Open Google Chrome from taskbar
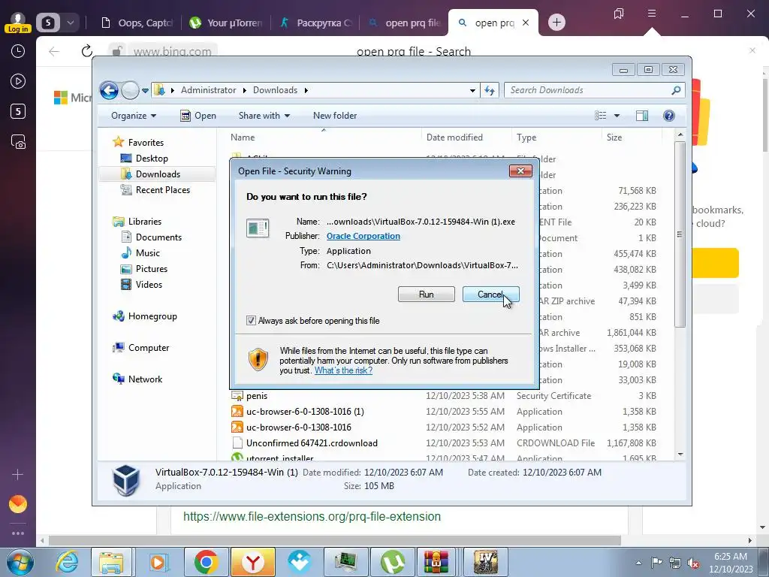 coord(206,562)
